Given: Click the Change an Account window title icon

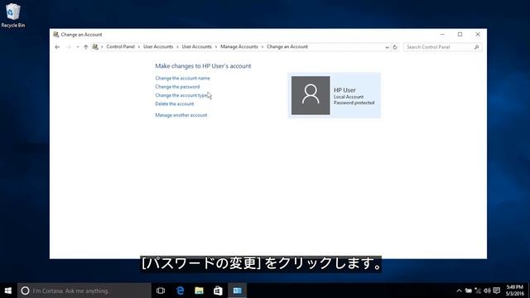Looking at the screenshot, I should pyautogui.click(x=56, y=35).
